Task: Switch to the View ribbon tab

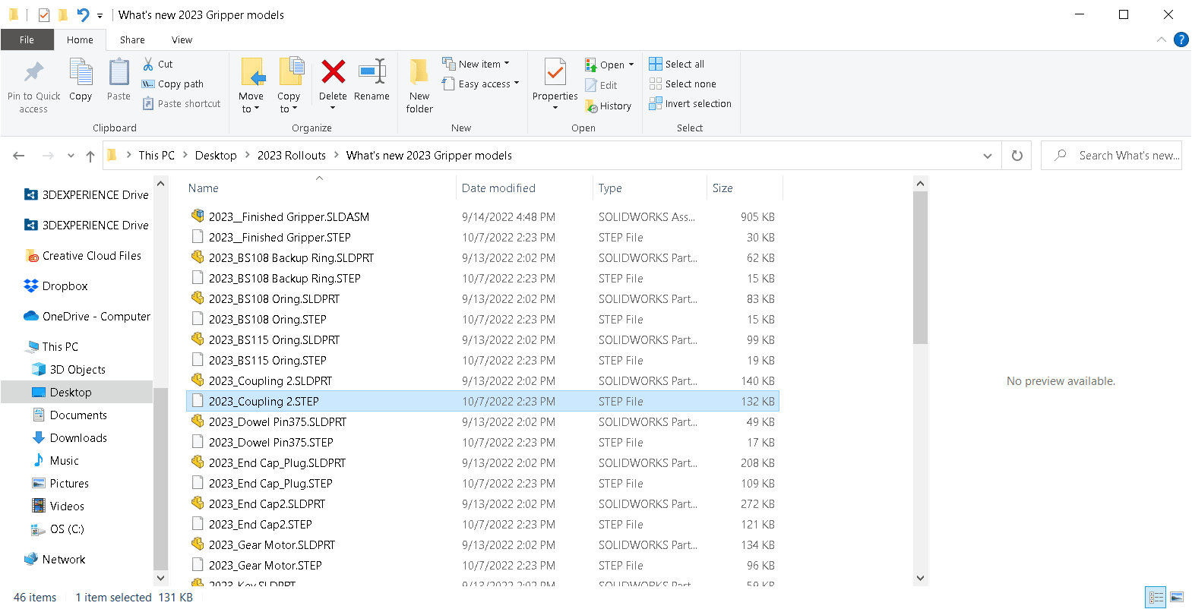Action: click(182, 39)
